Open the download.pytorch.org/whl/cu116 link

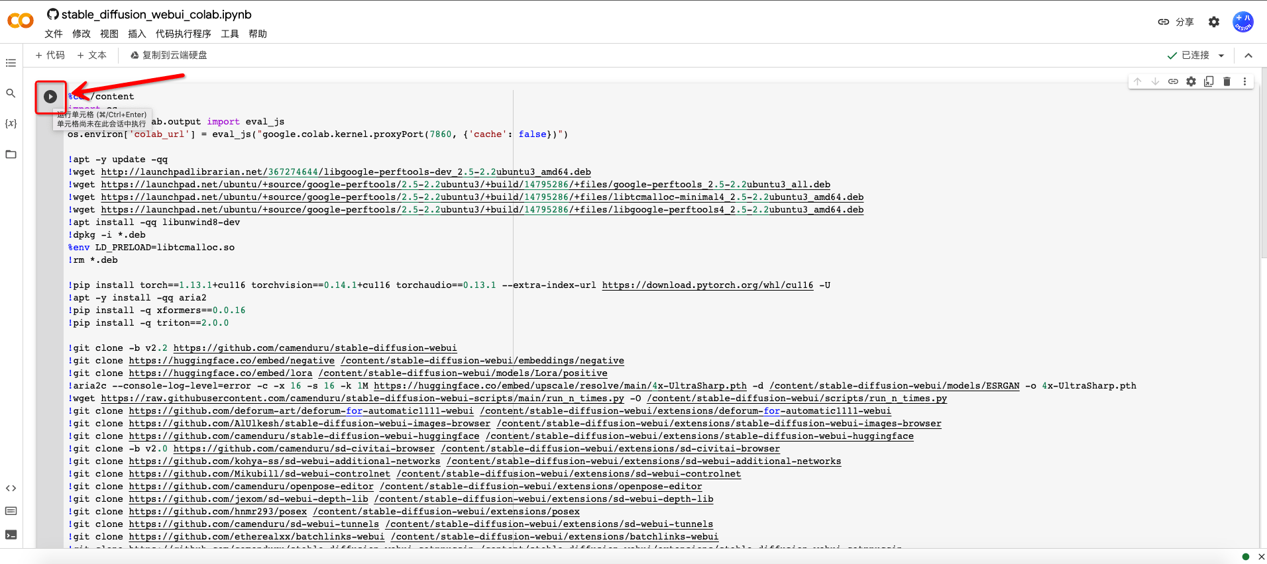tap(708, 285)
